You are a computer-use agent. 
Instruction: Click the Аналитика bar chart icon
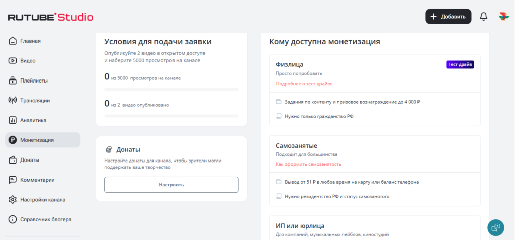coord(13,120)
